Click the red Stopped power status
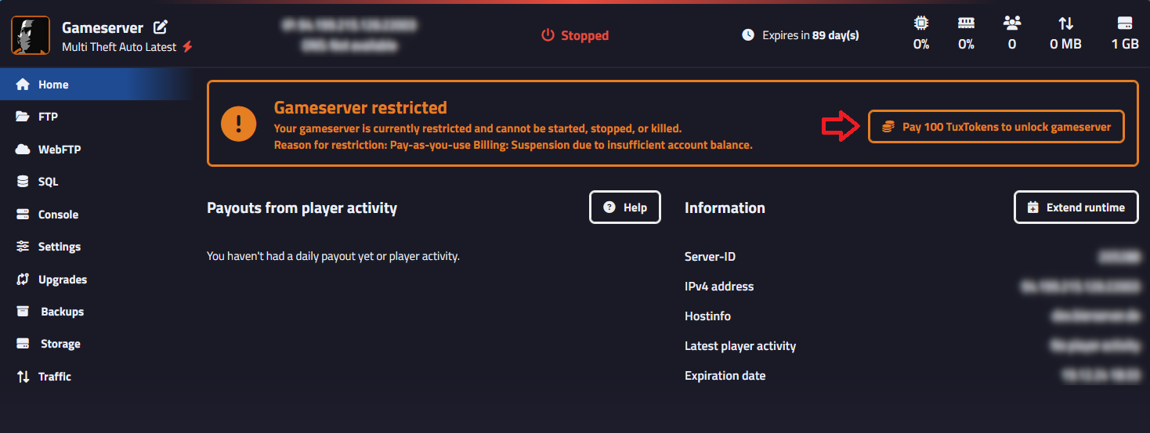 coord(575,35)
